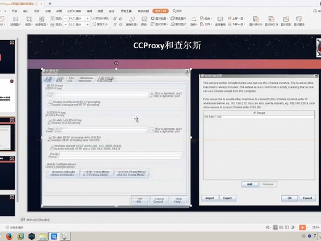Viewport: 321px width, 241px height.
Task: Select the Picture Tools (图片工具) tab
Action: [x=160, y=11]
